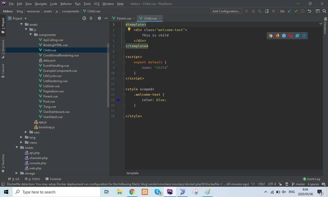This screenshot has height=197, width=328.
Task: Switch to the Parent.vue tab
Action: click(x=124, y=18)
